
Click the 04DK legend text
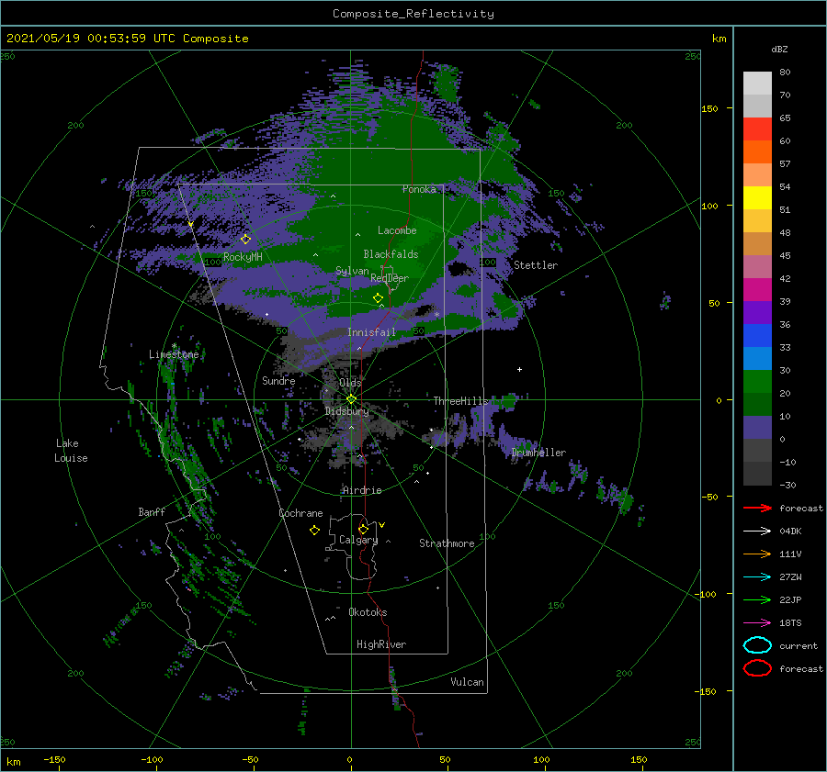(790, 531)
